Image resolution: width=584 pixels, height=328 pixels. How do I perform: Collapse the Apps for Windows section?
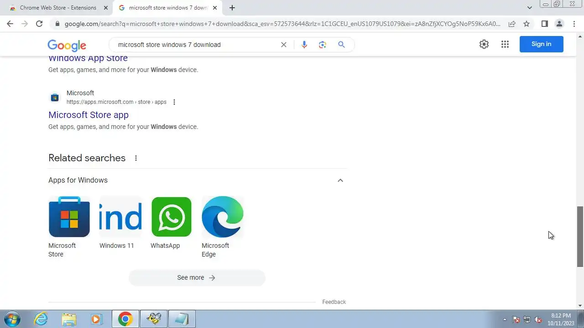tap(340, 180)
